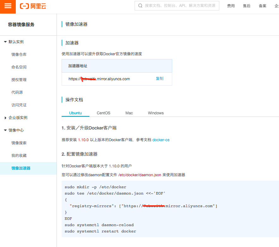This screenshot has height=247, width=279.
Task: Click the red 1.10.0 version text
Action: click(83, 140)
